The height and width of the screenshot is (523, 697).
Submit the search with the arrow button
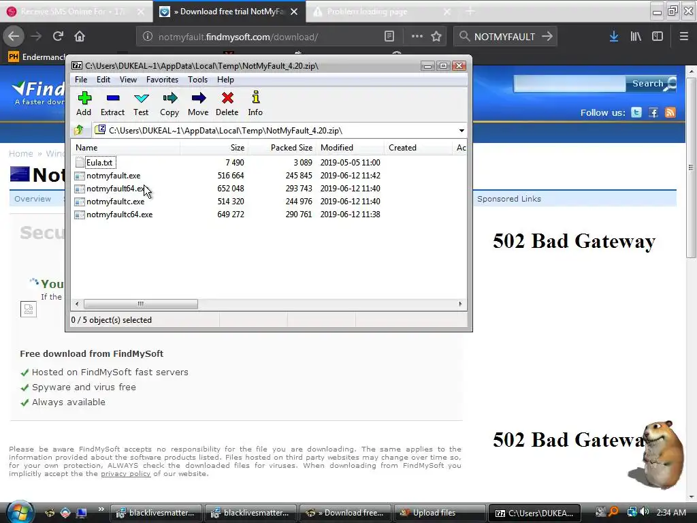547,37
